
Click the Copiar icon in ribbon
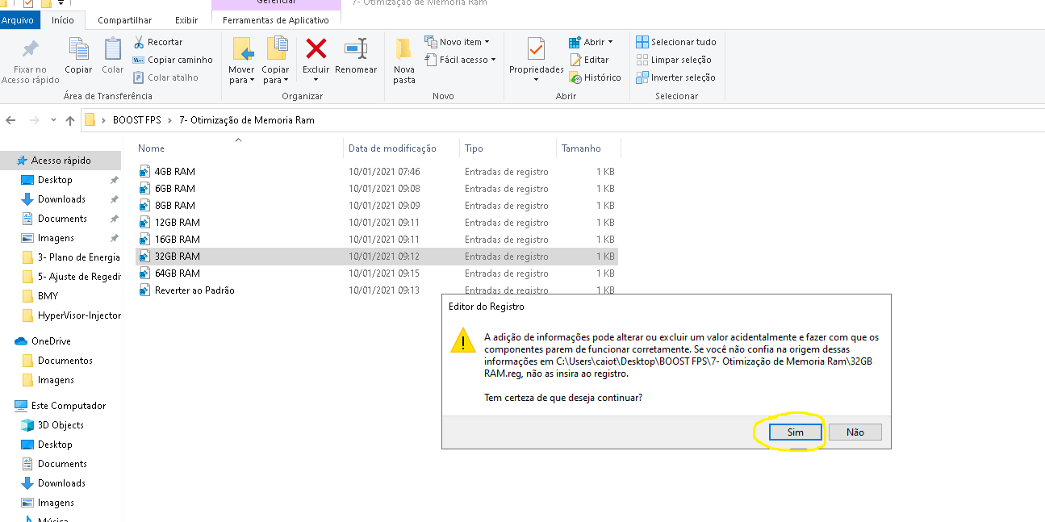[78, 49]
